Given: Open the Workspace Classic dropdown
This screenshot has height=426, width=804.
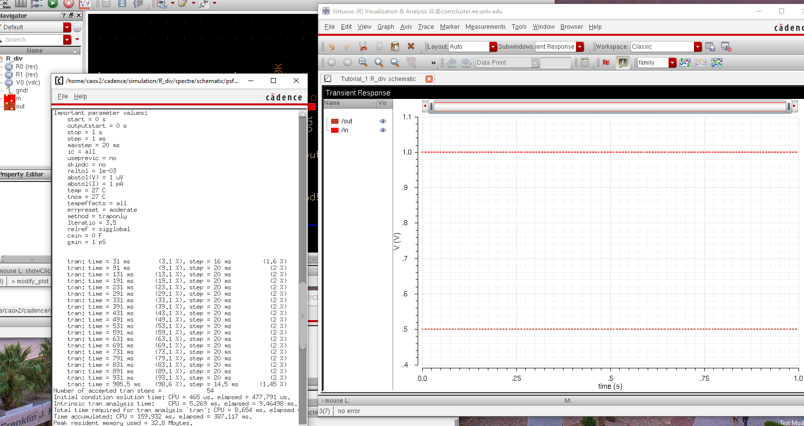Looking at the screenshot, I should point(697,47).
